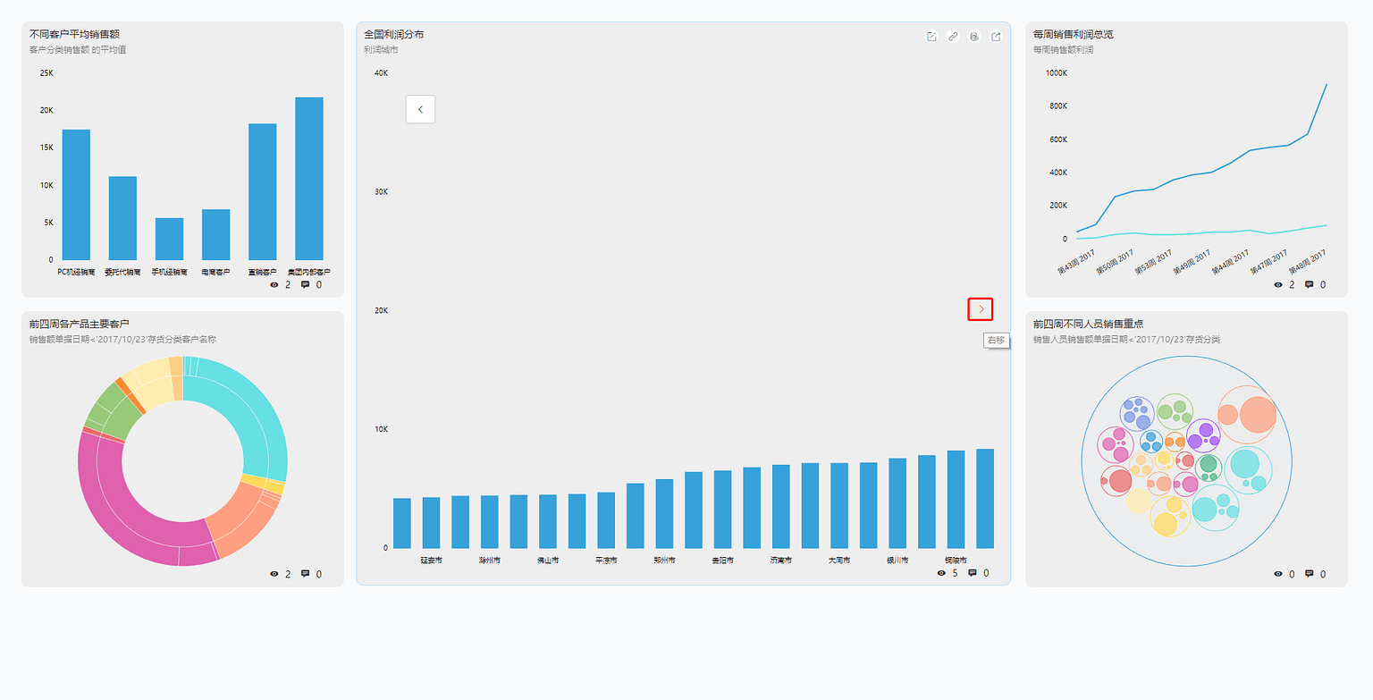Click the 平凉市 axis label

[606, 561]
